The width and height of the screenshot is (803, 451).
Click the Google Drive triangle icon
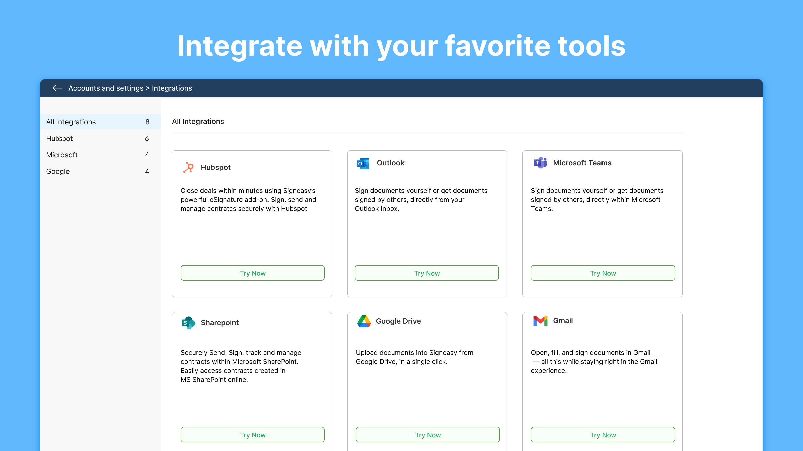click(x=364, y=321)
